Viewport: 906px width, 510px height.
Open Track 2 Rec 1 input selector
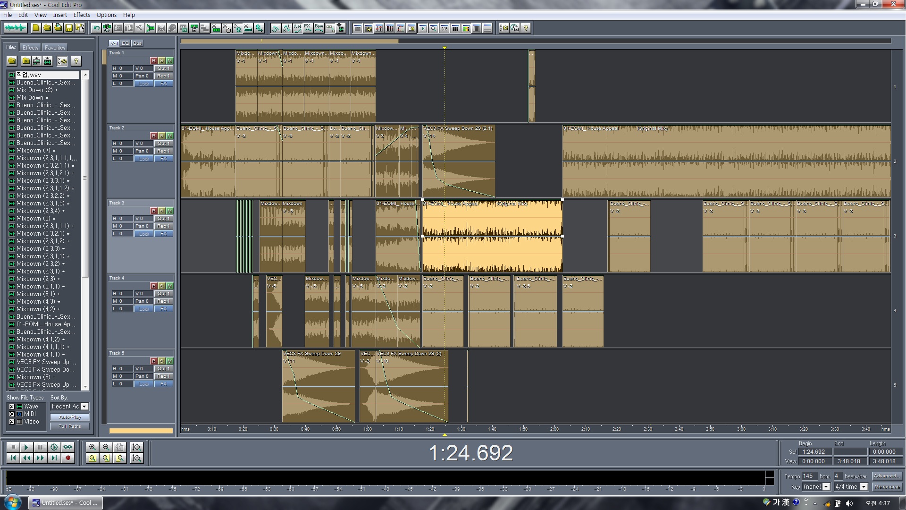pos(163,151)
